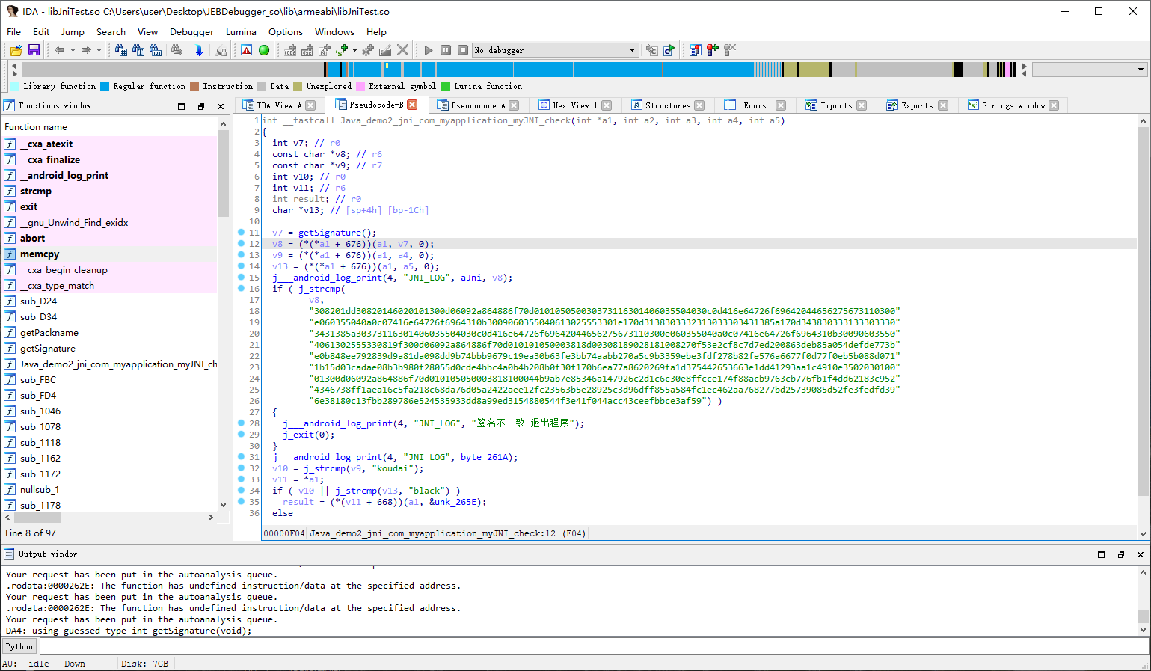Image resolution: width=1151 pixels, height=671 pixels.
Task: Convert to string with the A icon
Action: [x=325, y=50]
